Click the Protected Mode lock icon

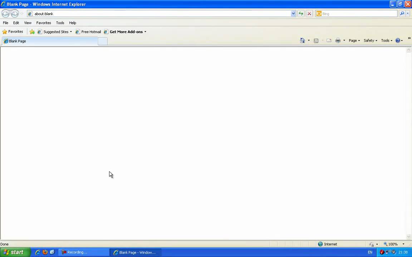click(x=371, y=244)
